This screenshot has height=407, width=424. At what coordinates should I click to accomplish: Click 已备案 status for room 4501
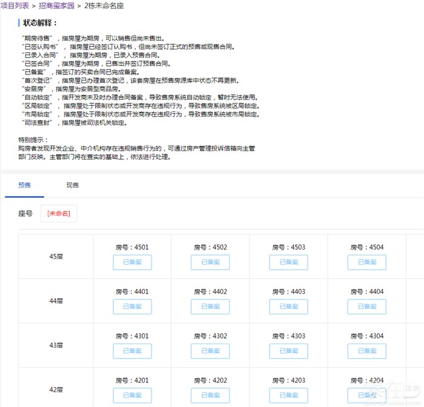[132, 262]
